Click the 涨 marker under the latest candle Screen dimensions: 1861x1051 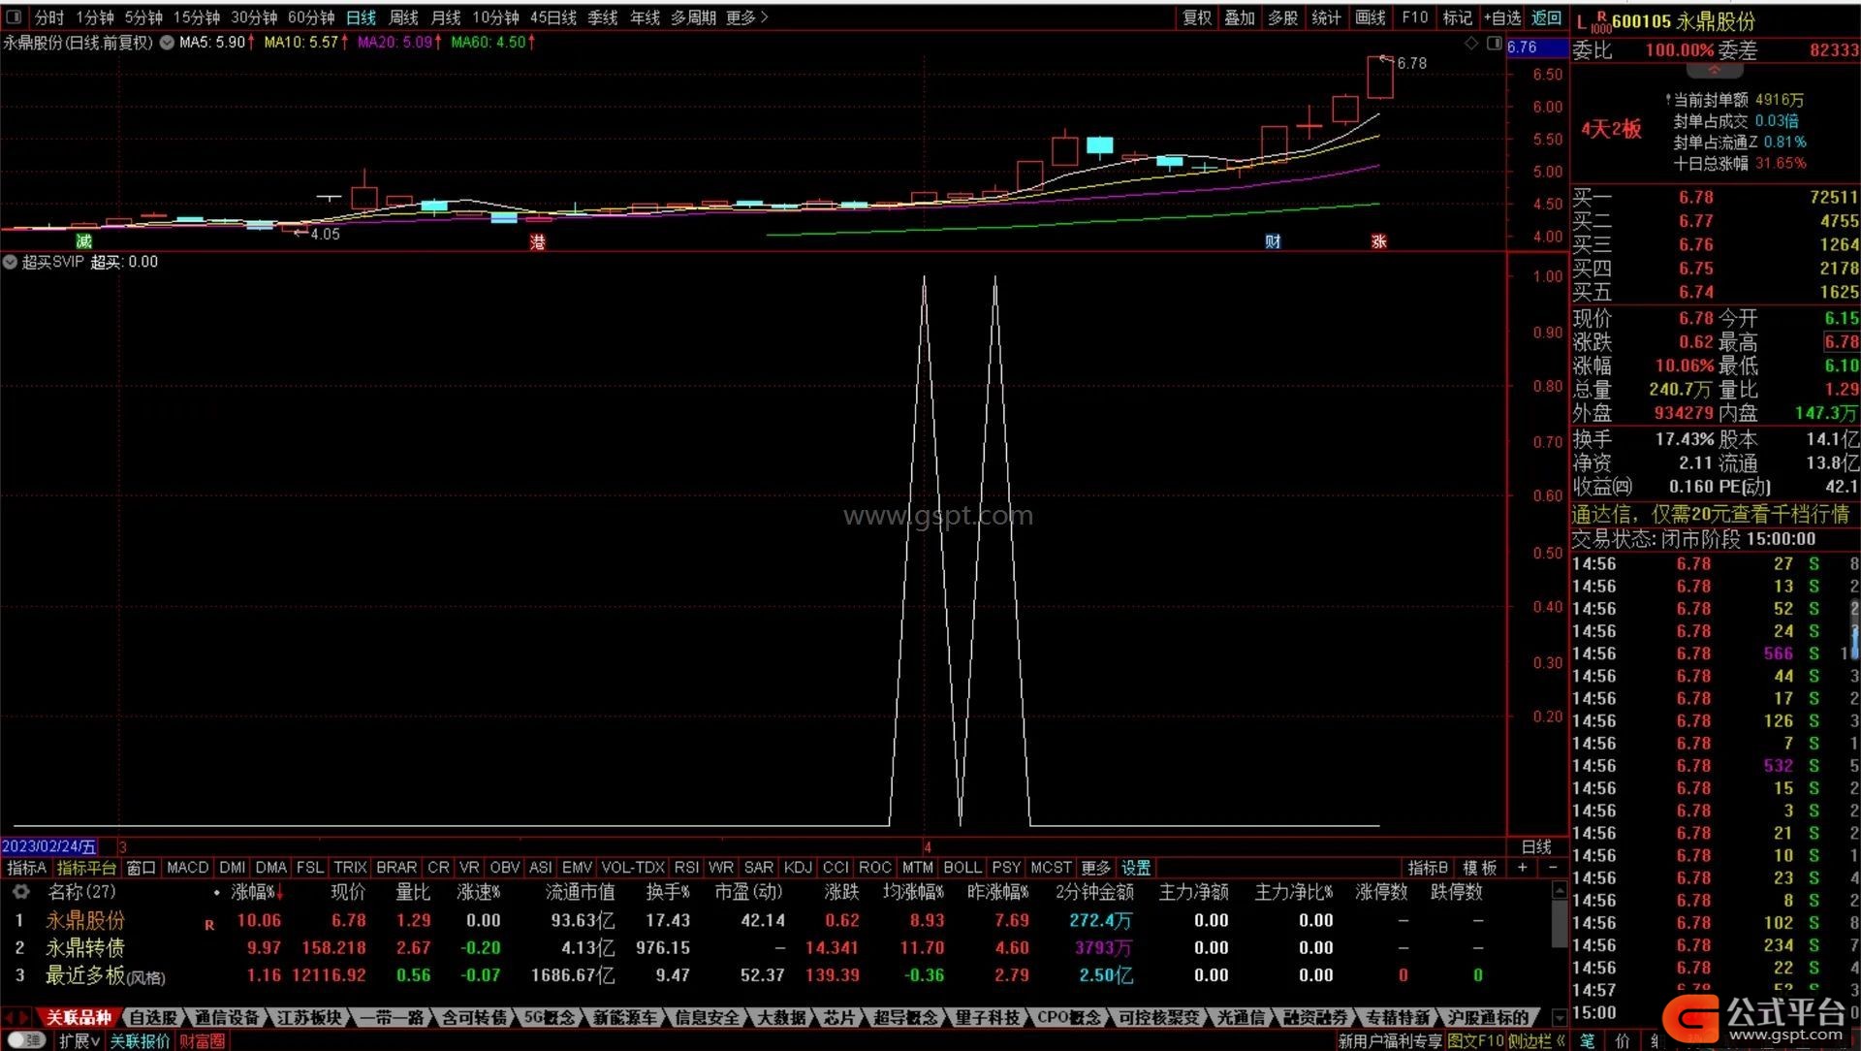1378,241
